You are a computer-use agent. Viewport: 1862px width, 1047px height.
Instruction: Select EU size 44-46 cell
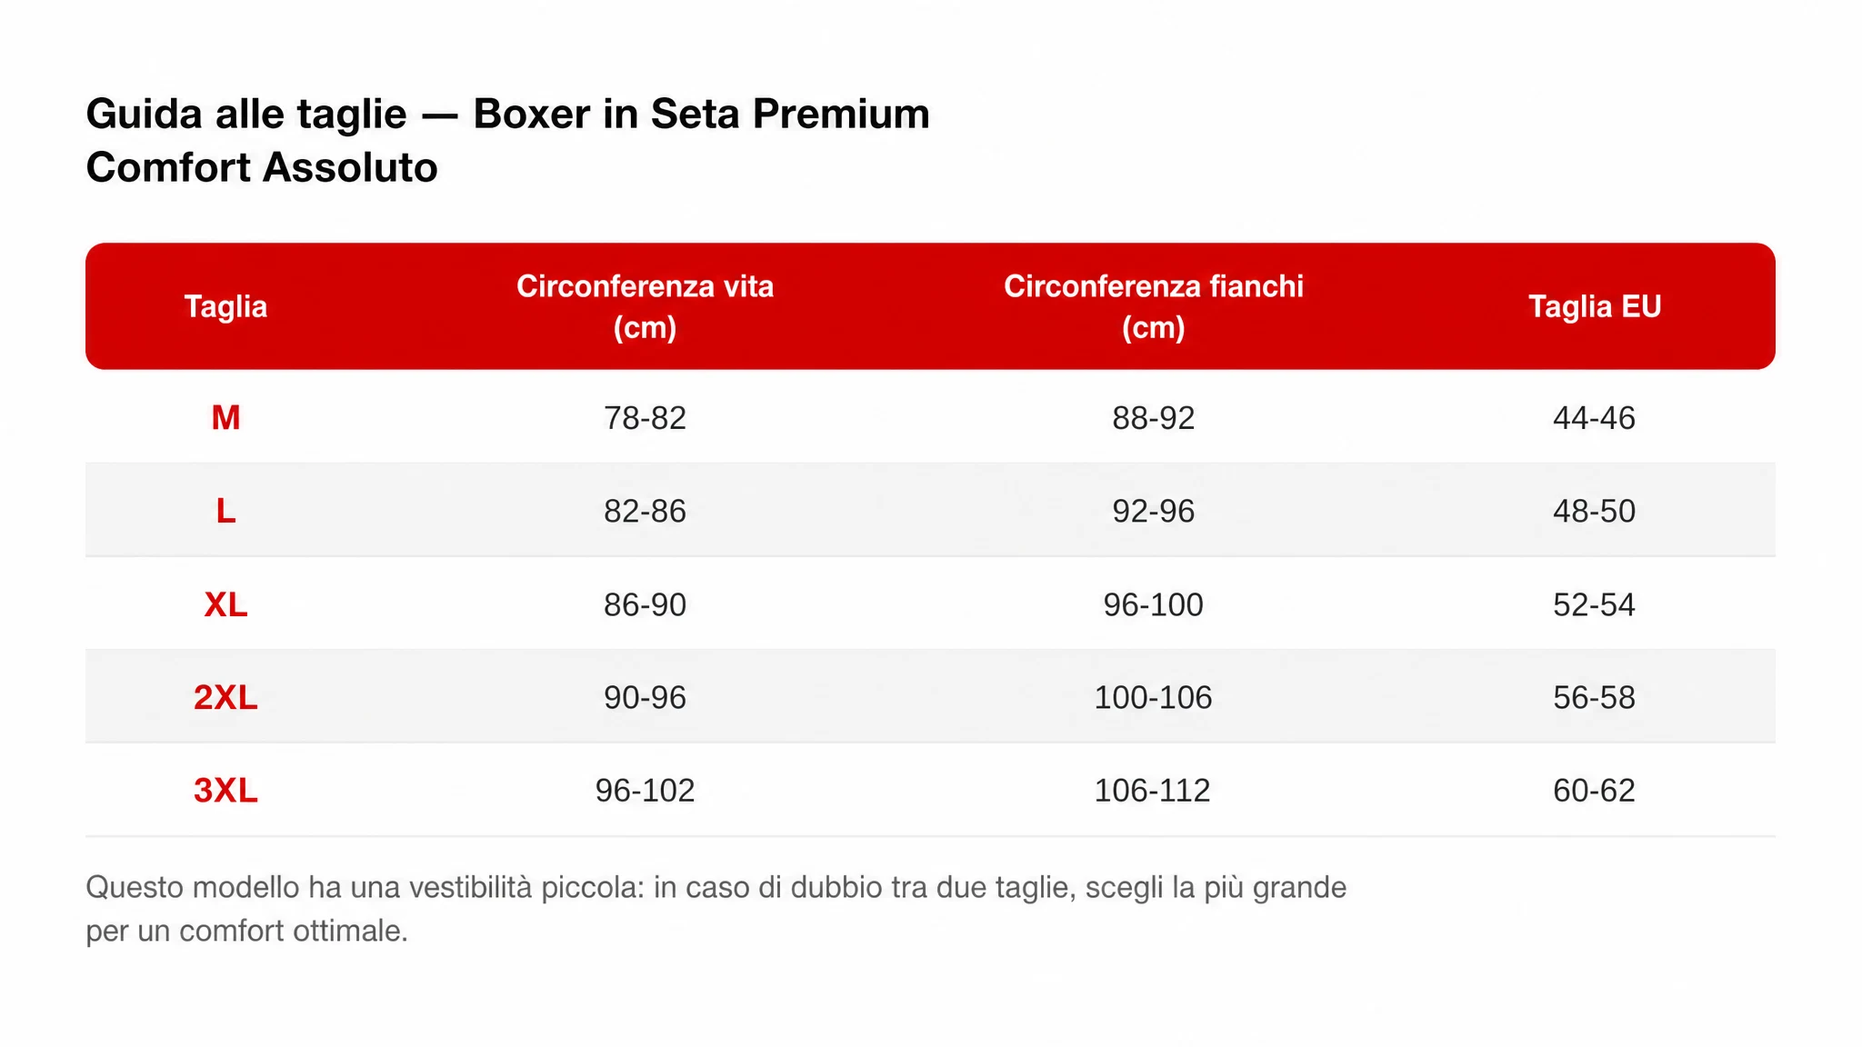[x=1594, y=418]
